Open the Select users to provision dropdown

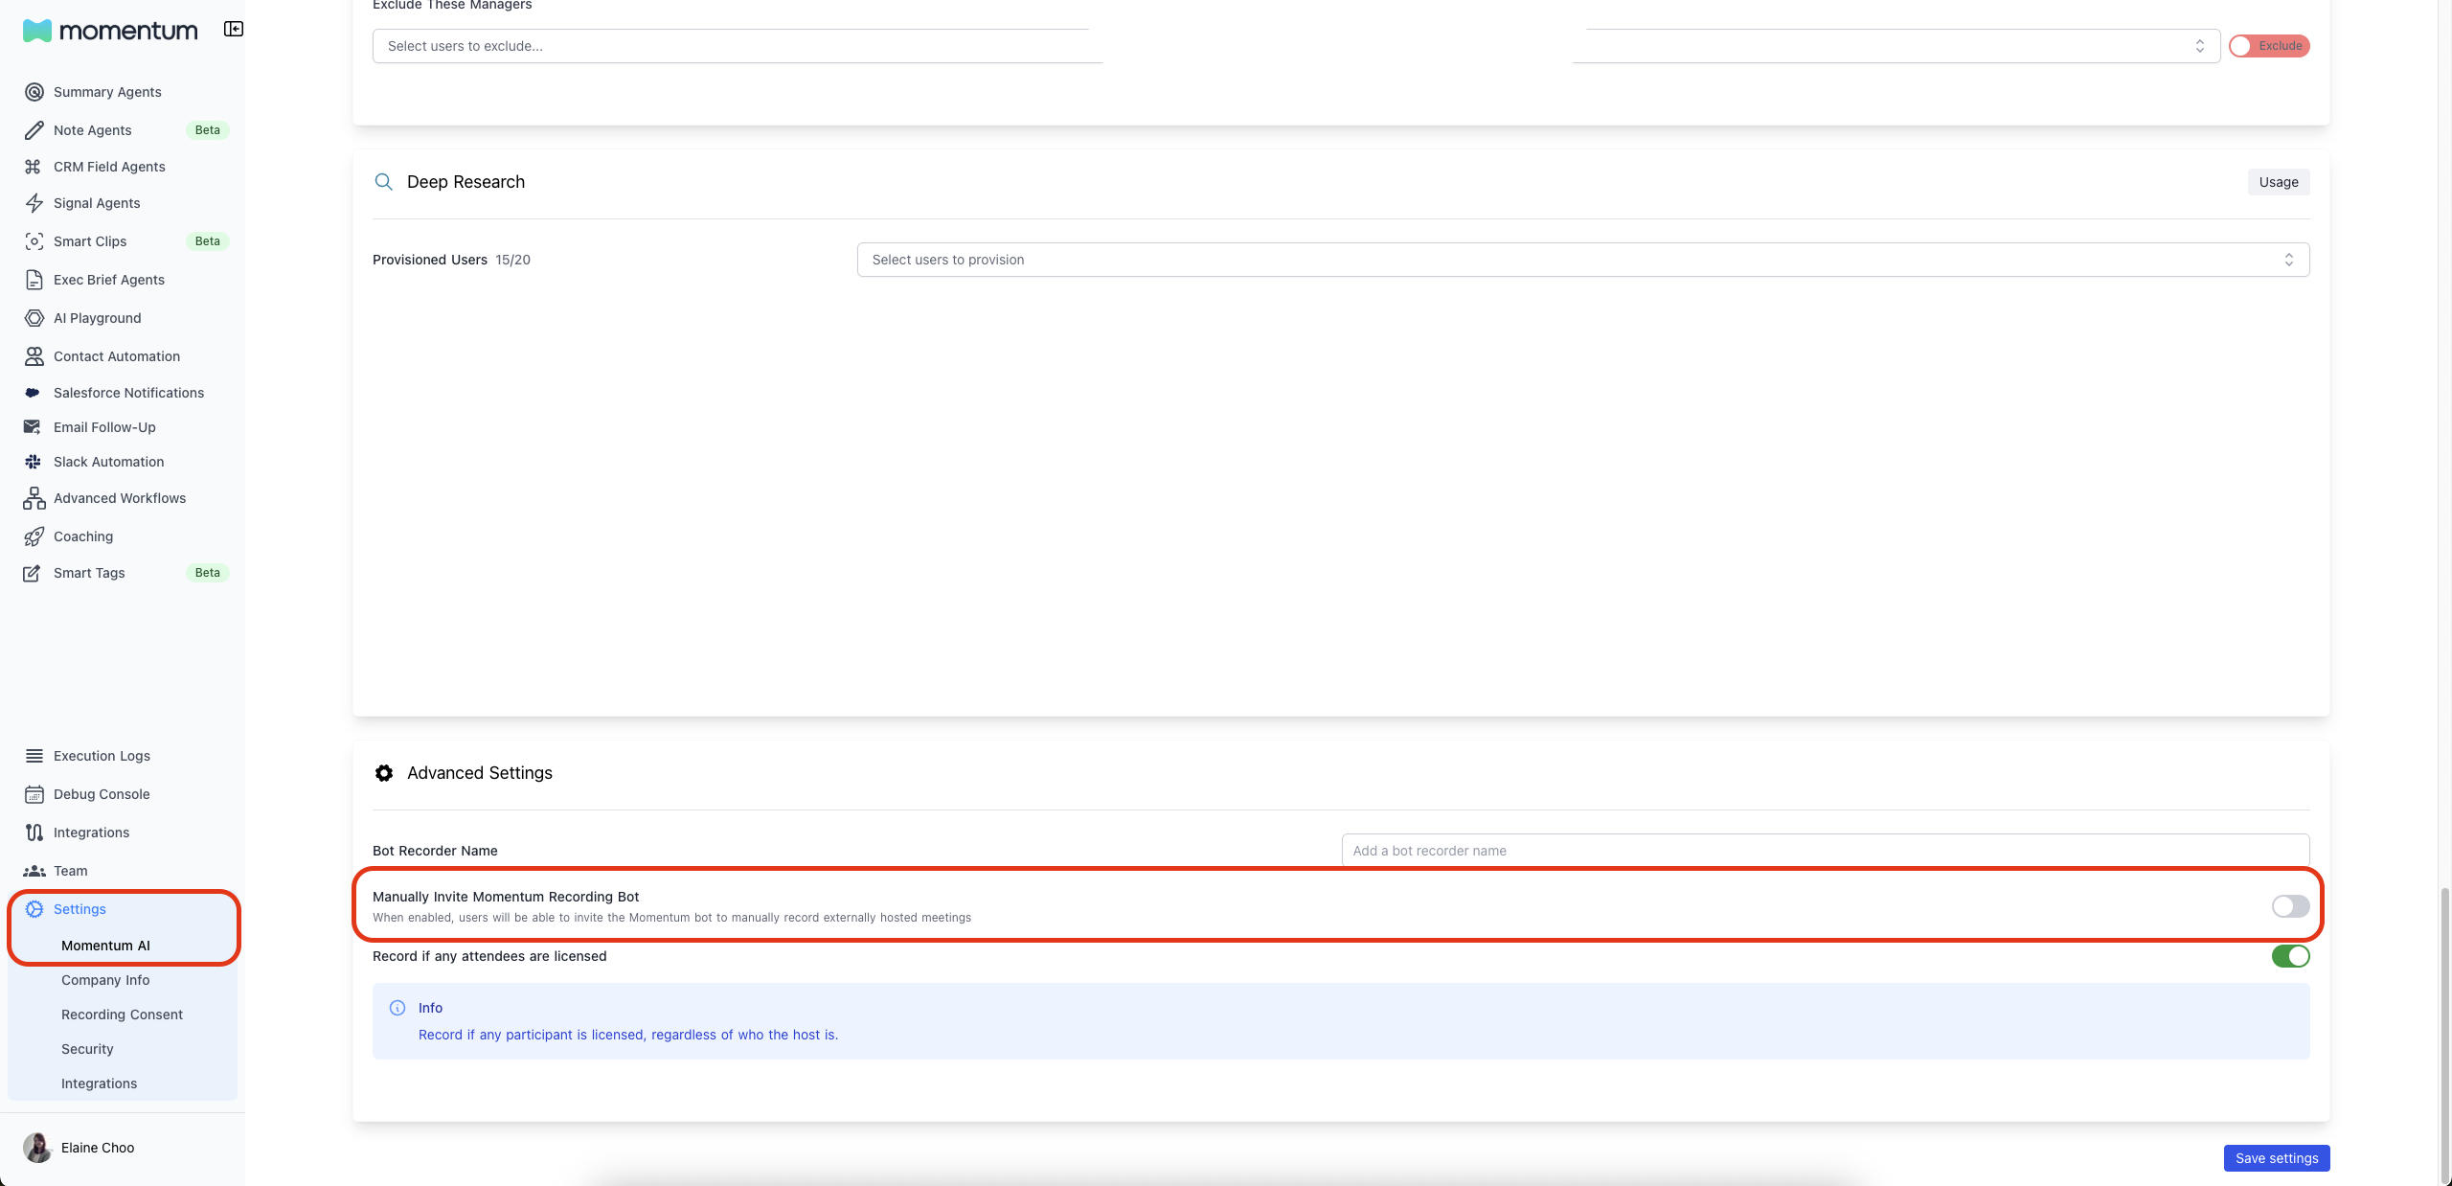coord(1582,260)
